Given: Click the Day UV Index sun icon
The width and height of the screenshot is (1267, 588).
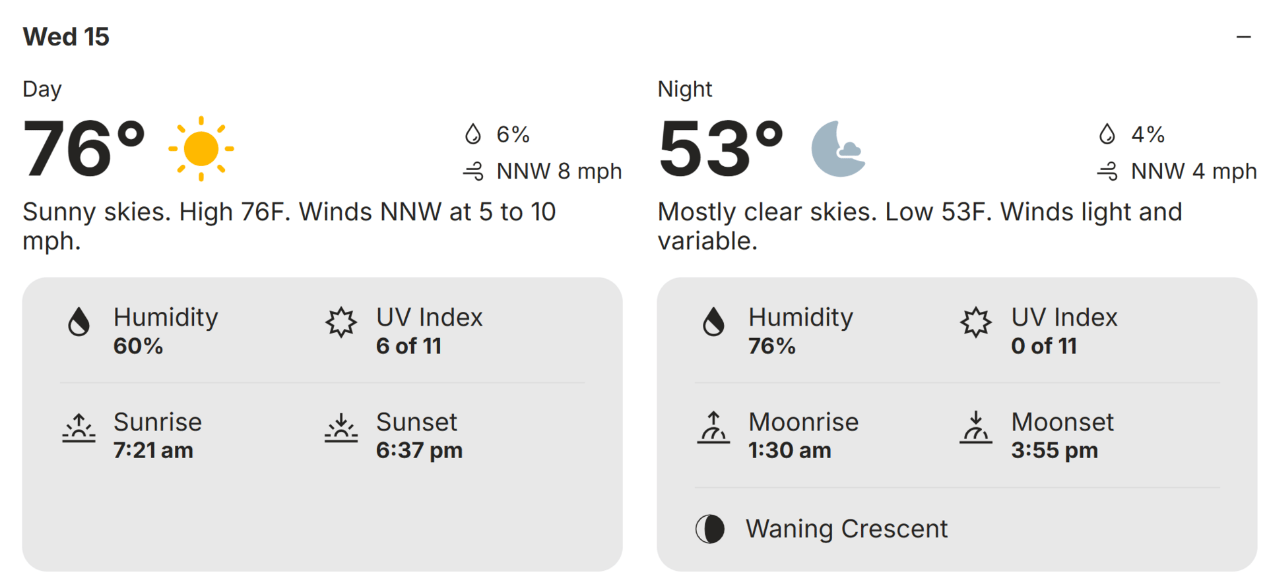Looking at the screenshot, I should (341, 322).
